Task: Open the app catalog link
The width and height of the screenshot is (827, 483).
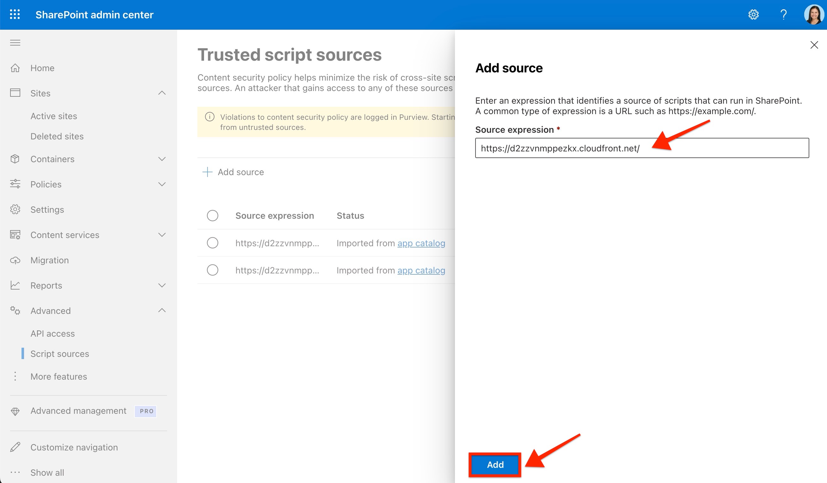Action: (421, 243)
